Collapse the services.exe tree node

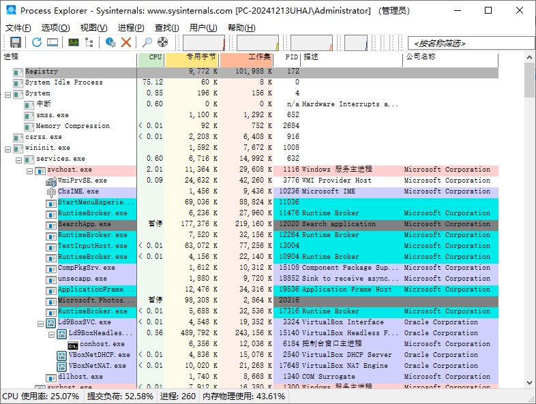19,161
